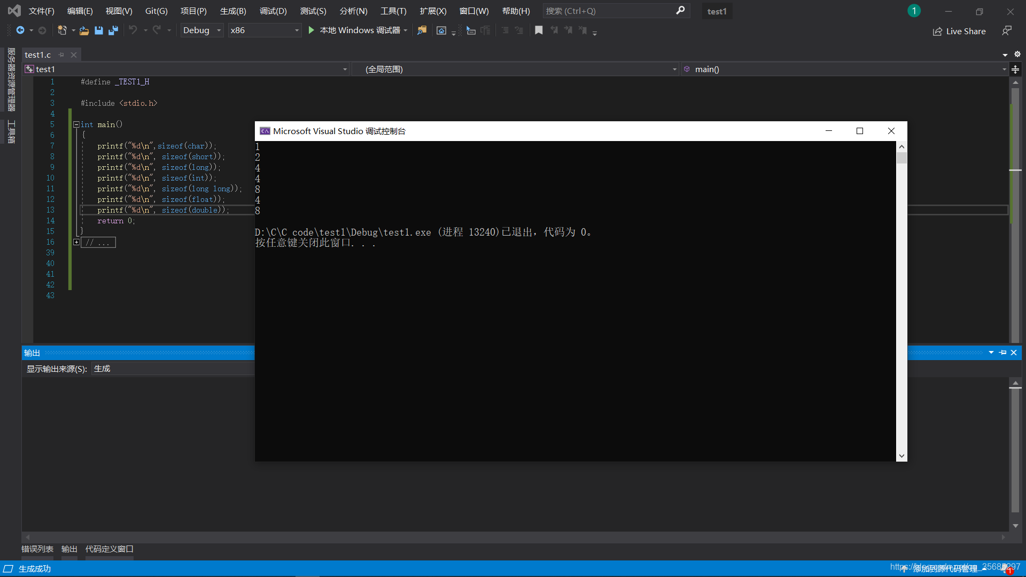Toggle pin on test1.c tab
1026x577 pixels.
pyautogui.click(x=61, y=54)
